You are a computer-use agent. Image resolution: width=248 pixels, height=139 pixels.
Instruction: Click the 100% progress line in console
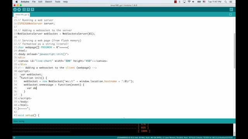pyautogui.click(x=144, y=131)
